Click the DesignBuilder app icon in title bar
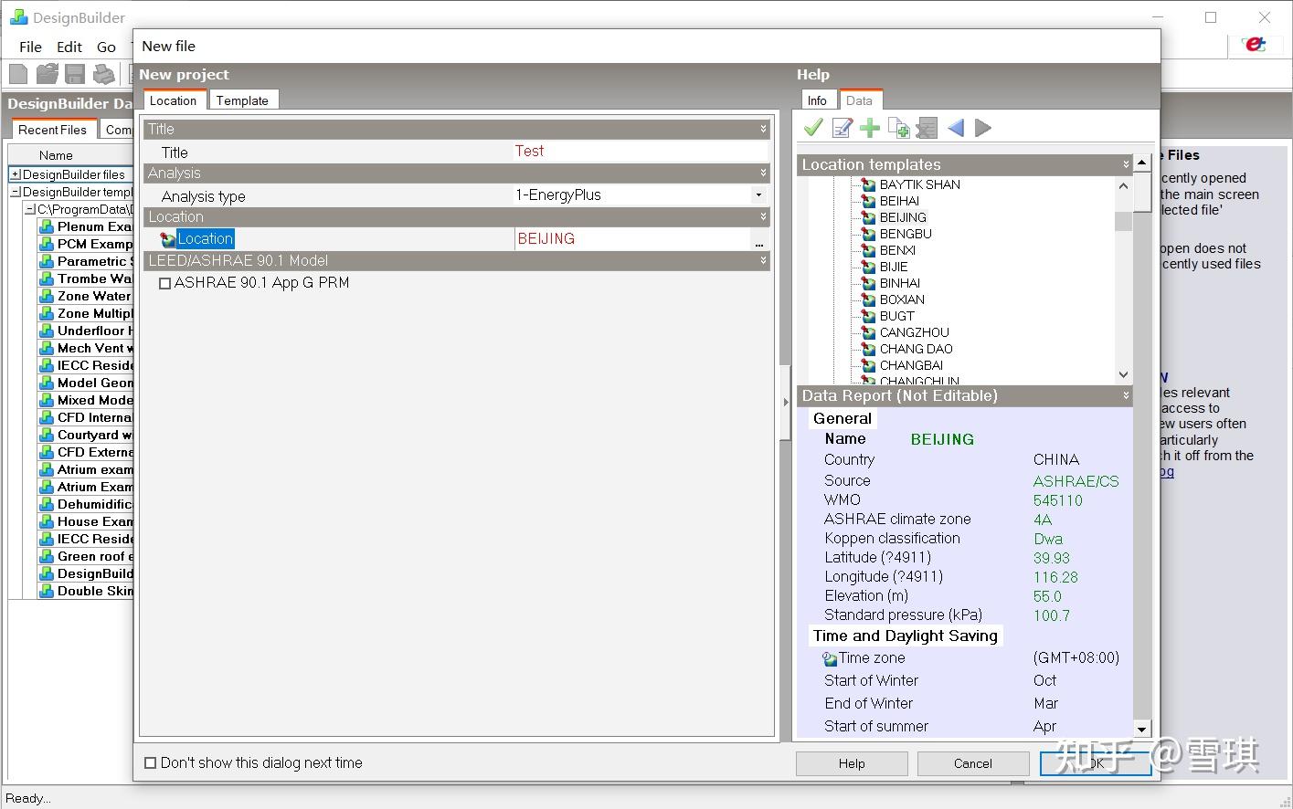1293x809 pixels. click(18, 17)
